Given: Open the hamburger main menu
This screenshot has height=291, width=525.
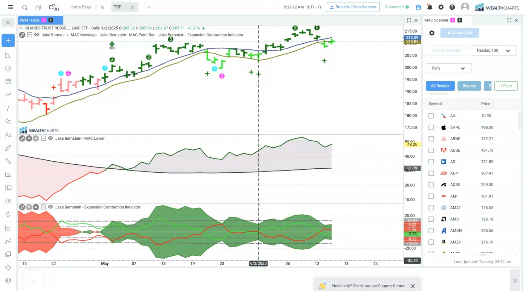Looking at the screenshot, I should (x=10, y=7).
